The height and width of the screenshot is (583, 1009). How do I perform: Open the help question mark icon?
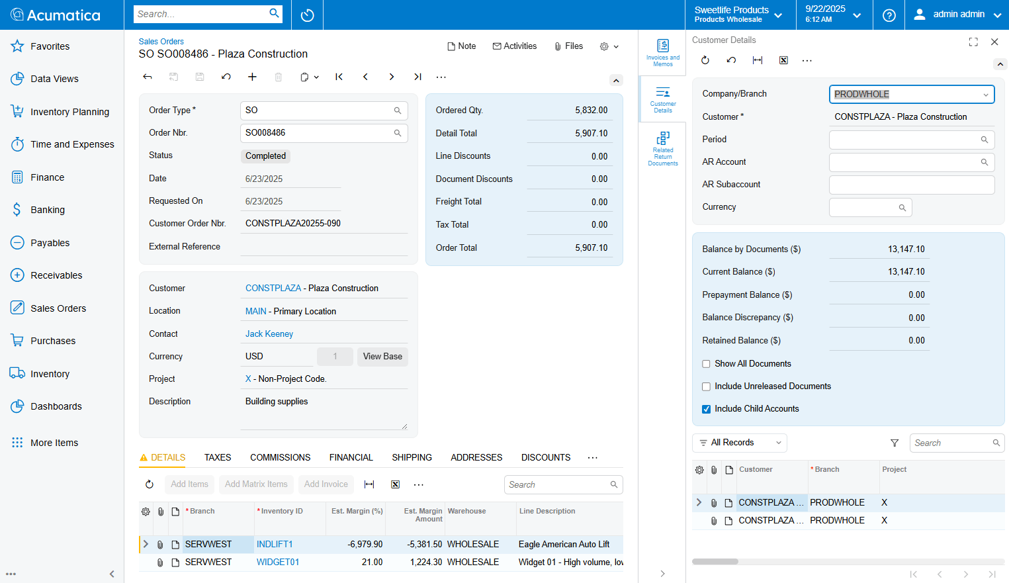889,15
